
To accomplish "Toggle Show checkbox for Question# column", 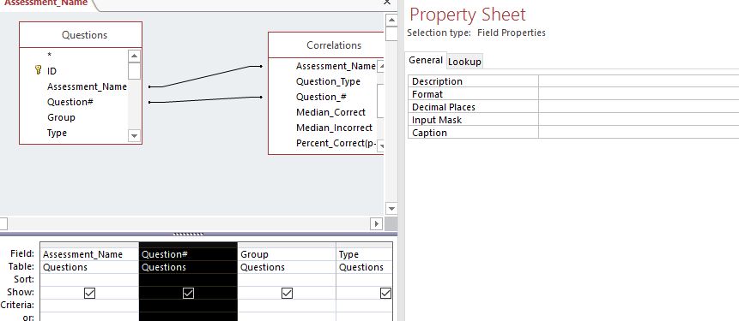I will [x=188, y=294].
